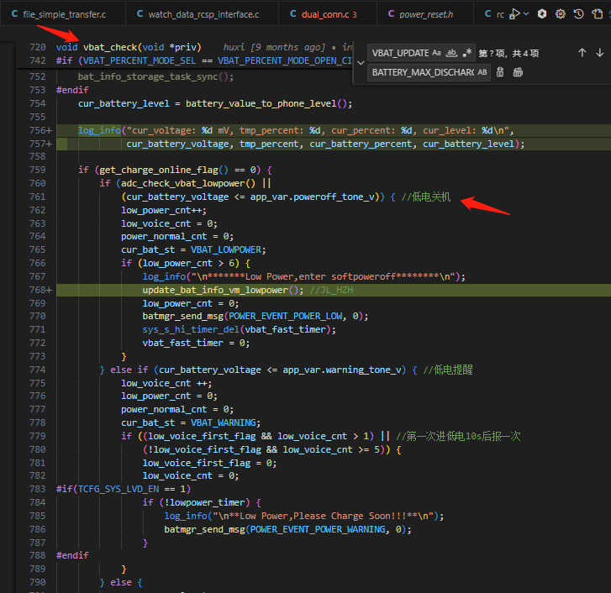Collapse the replace row chevron
The image size is (611, 593).
point(361,63)
